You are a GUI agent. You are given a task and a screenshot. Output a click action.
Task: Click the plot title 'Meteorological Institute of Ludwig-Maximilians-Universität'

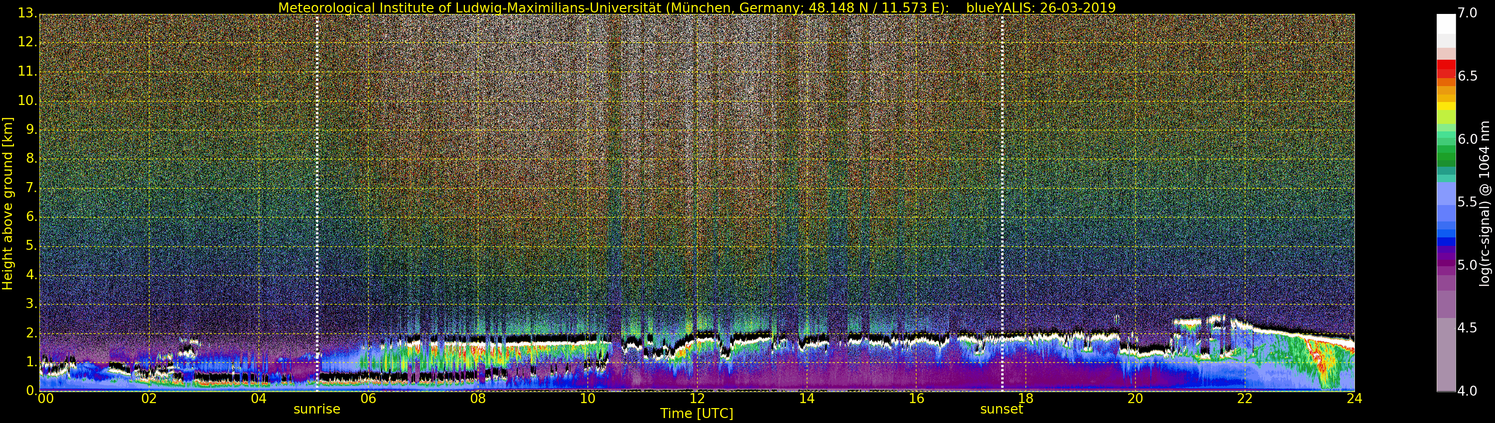click(x=469, y=7)
